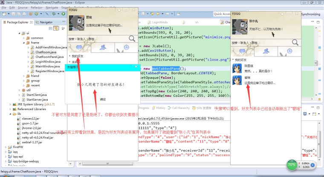Screen dimensions: 324x177
Task: Open the chat bubble tab in left FEIQQ window
Action: click(x=79, y=48)
